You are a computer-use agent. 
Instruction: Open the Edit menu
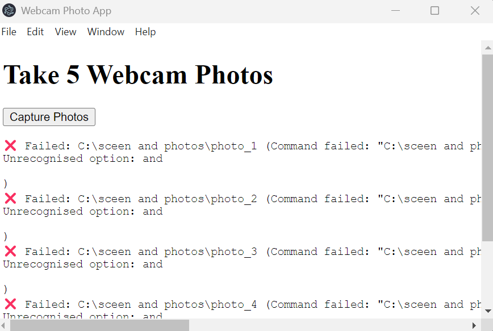coord(35,32)
